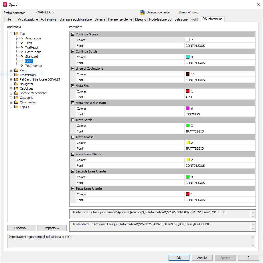
Task: Click the QsSchemes folder icon
Action: 16,102
